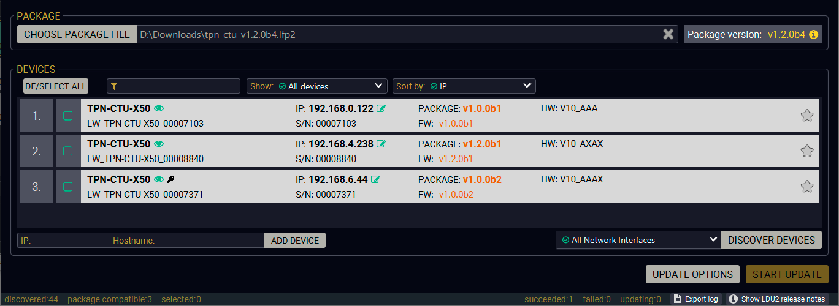Image resolution: width=839 pixels, height=306 pixels.
Task: Click the eye icon for device 192.168.4.238
Action: pos(159,144)
